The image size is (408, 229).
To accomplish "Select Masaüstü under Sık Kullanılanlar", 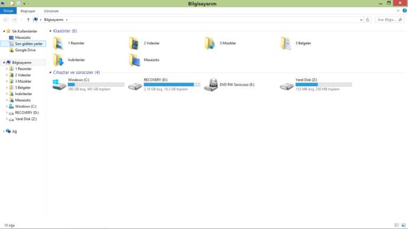I will click(22, 38).
